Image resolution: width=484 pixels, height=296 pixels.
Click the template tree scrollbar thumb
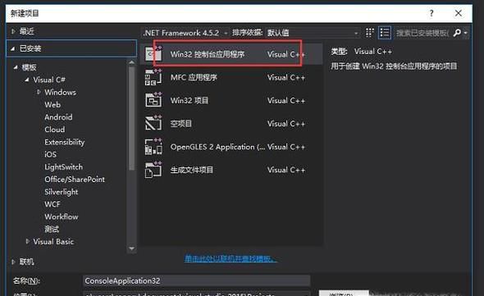coord(132,118)
